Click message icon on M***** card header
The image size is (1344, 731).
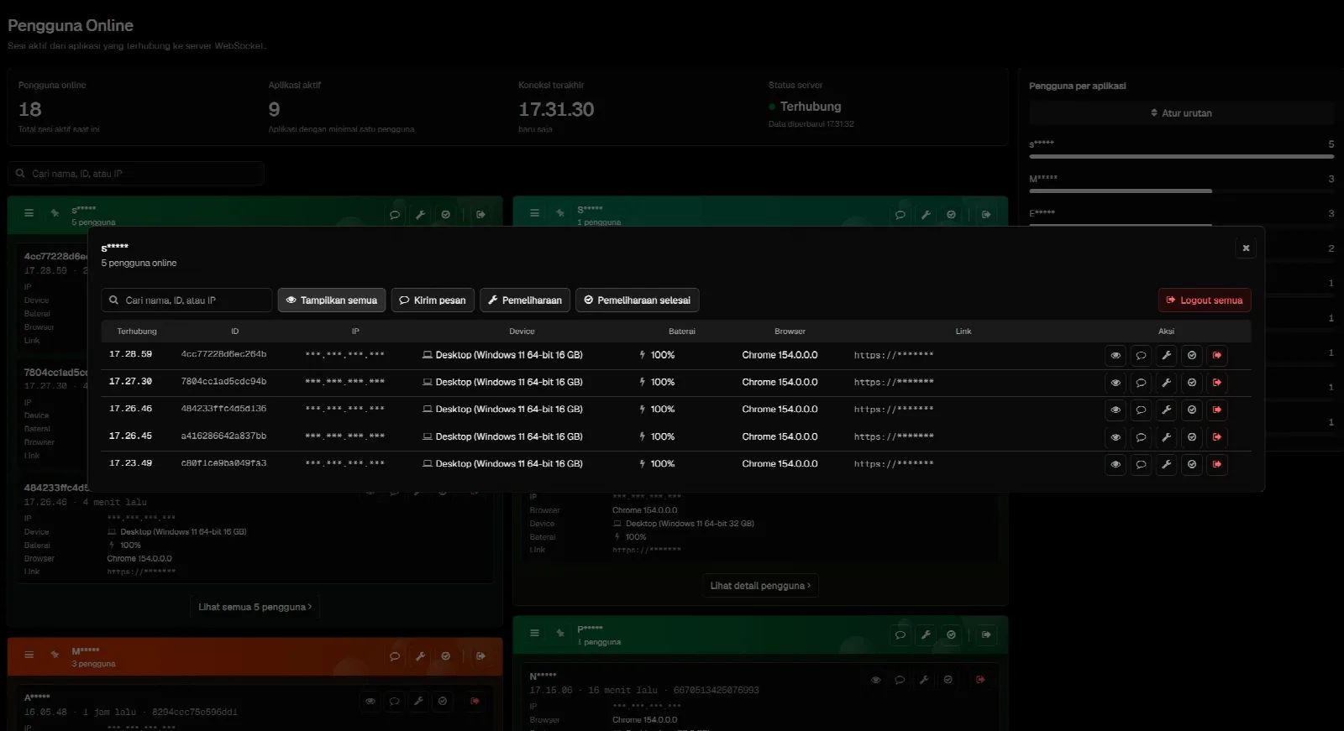pos(395,656)
